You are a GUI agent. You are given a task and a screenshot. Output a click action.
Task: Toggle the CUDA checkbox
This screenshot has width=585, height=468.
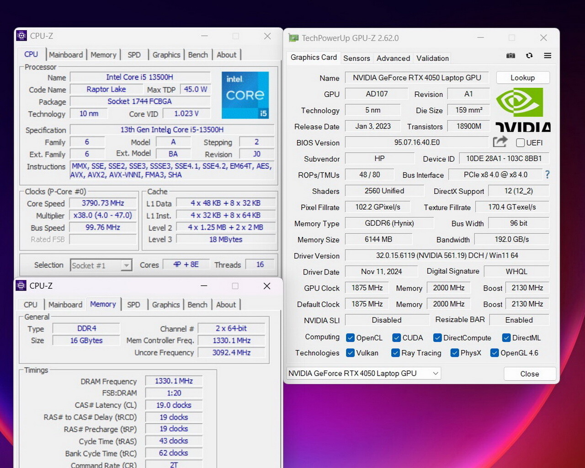coord(397,338)
